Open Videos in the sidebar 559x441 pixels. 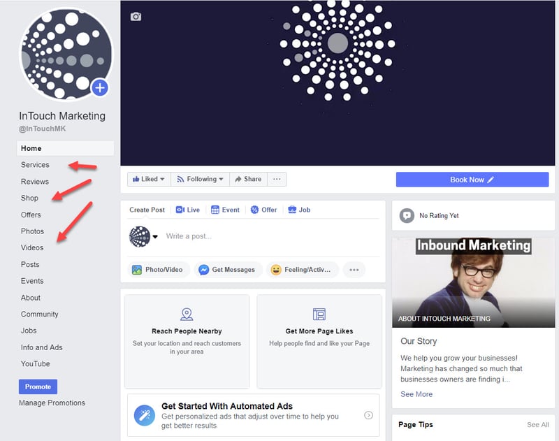click(x=32, y=247)
